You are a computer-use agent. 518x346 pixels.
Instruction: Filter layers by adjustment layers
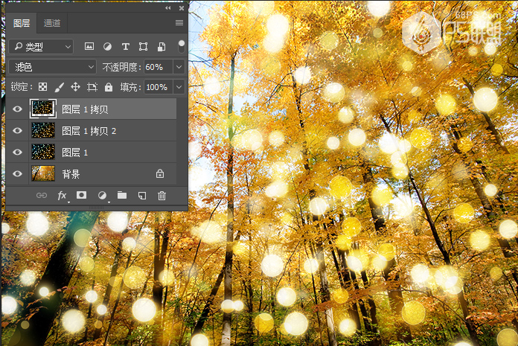point(107,47)
